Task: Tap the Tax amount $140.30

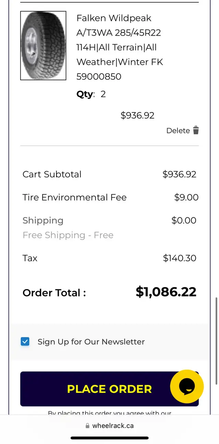Action: [180, 258]
